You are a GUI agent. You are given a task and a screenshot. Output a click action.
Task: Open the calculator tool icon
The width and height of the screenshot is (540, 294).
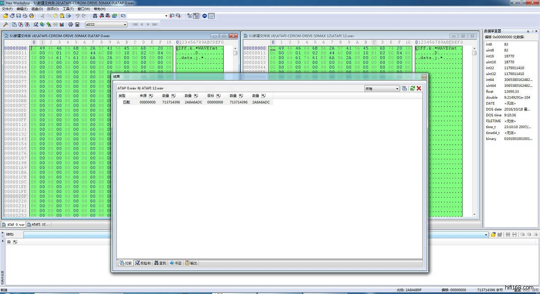point(77,24)
